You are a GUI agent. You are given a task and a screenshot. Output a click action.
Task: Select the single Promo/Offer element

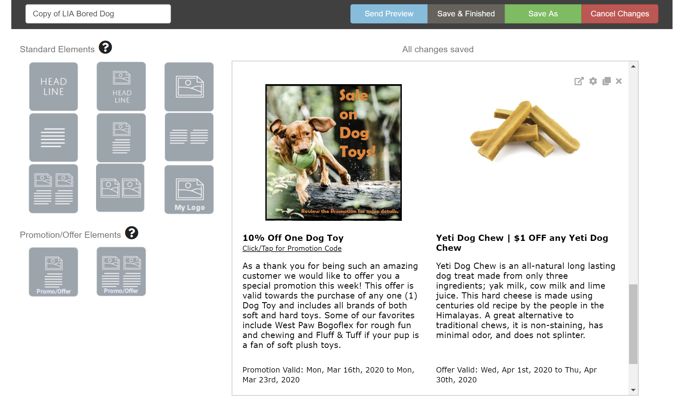click(x=53, y=272)
